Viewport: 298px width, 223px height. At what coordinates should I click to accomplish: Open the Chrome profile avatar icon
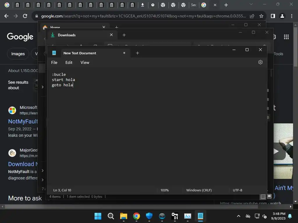(282, 16)
